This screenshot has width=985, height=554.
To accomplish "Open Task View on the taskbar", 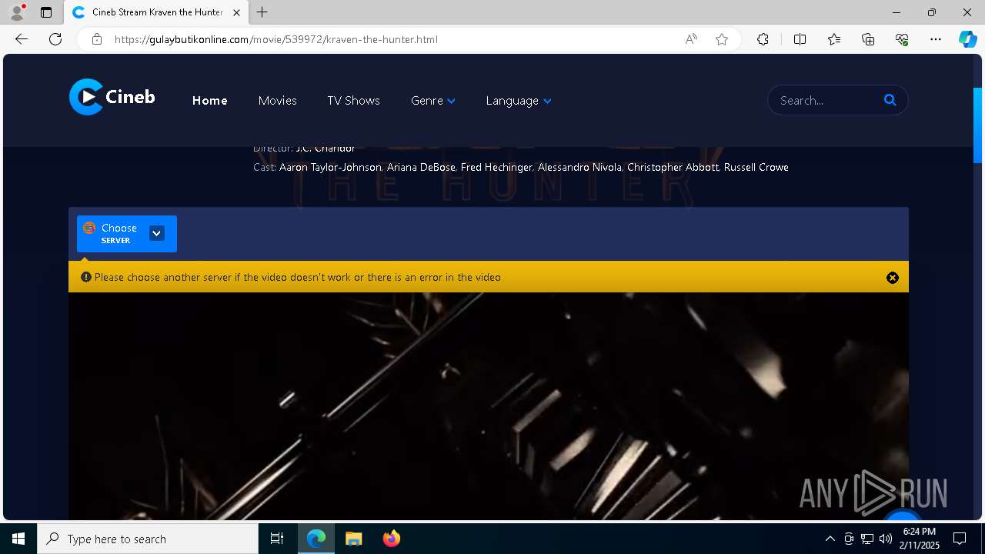I will pyautogui.click(x=277, y=539).
